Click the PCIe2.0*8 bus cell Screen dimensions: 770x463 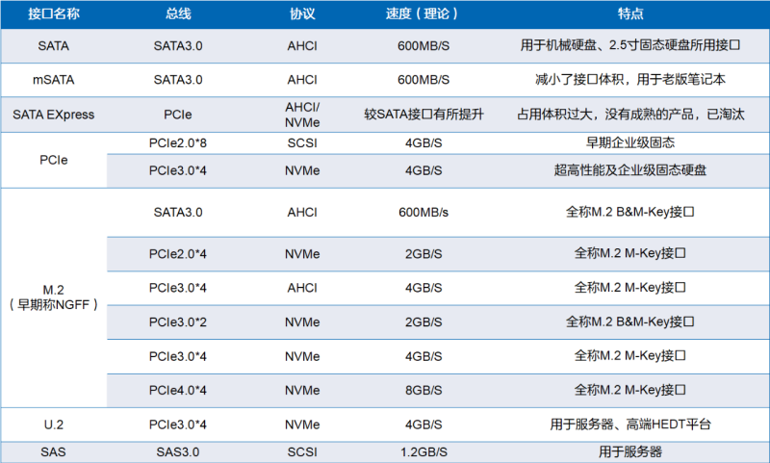179,142
